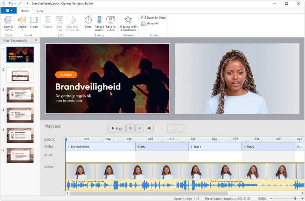Insert Video via filmstrip icon

pos(34,20)
